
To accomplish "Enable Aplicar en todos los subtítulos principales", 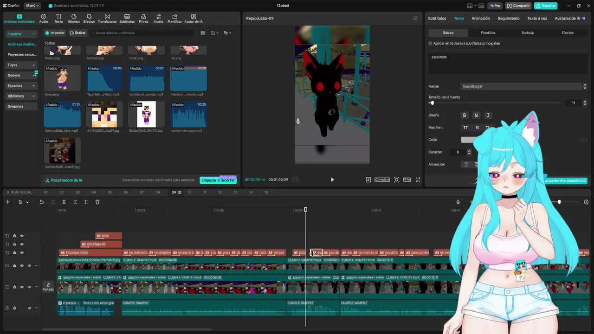I will [430, 43].
